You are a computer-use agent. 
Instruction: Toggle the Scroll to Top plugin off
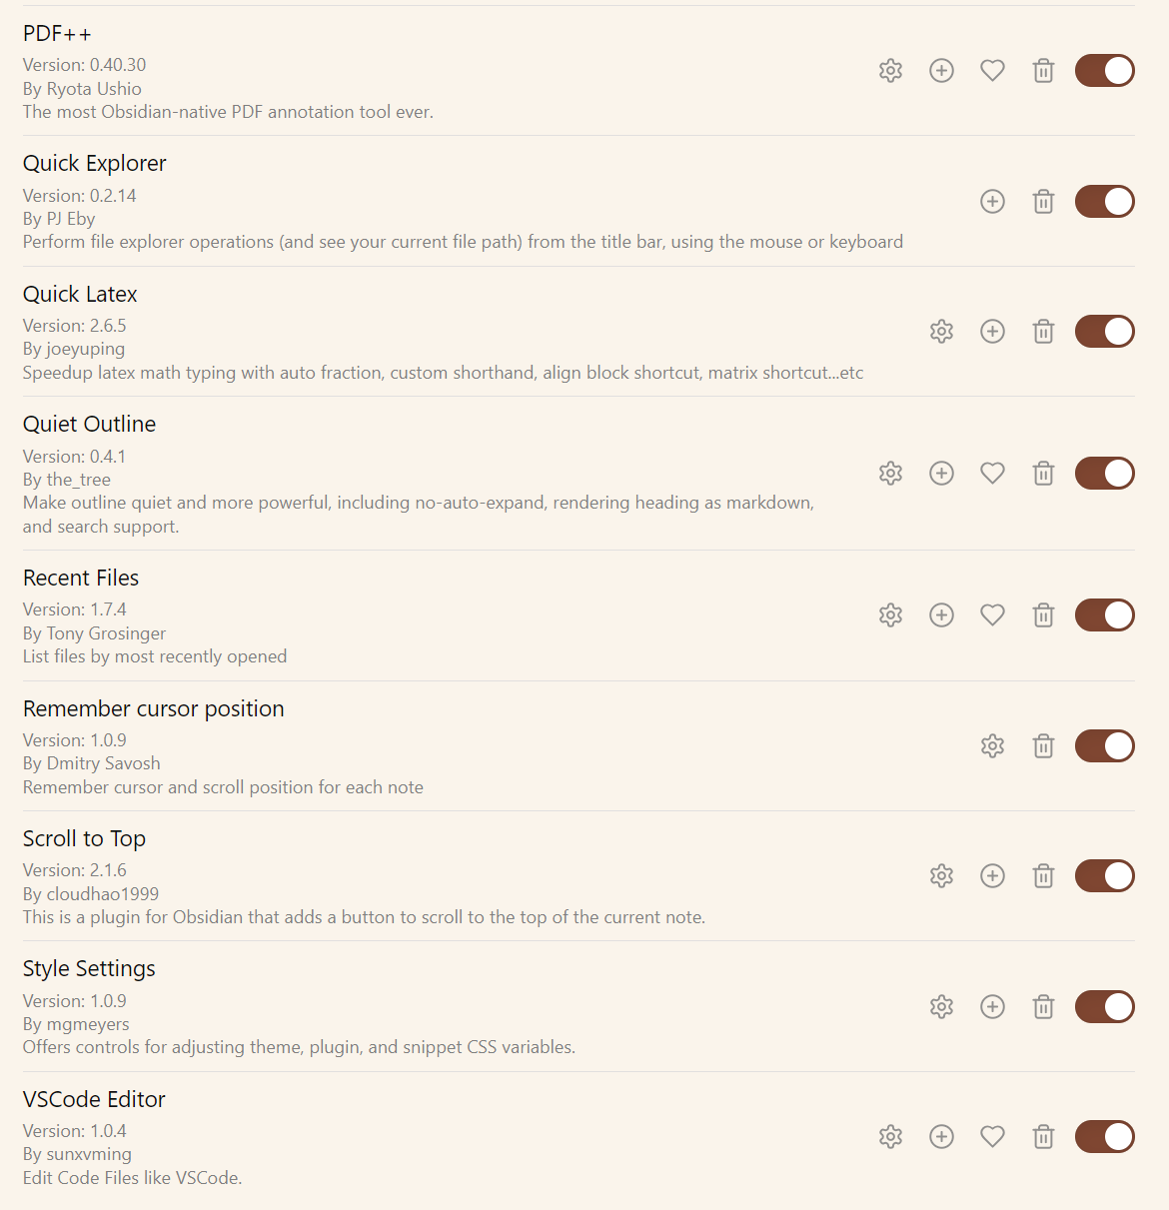click(x=1105, y=876)
